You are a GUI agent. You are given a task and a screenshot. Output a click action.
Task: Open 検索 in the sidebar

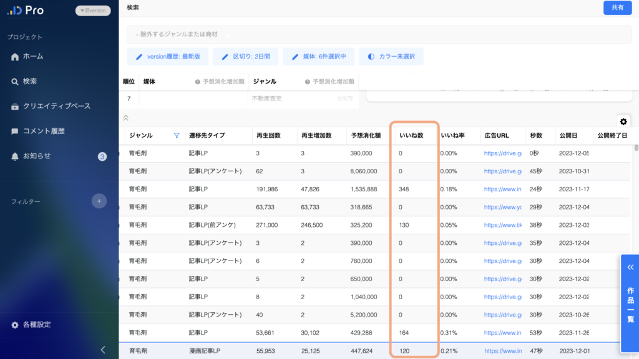point(29,81)
